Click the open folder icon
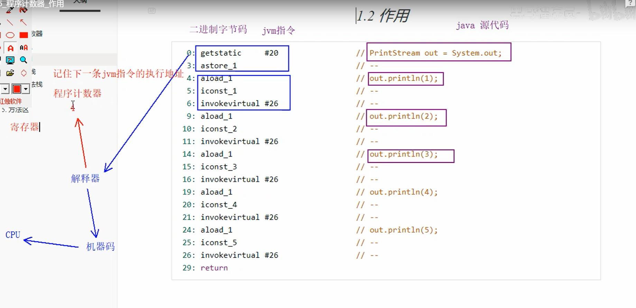 10,73
